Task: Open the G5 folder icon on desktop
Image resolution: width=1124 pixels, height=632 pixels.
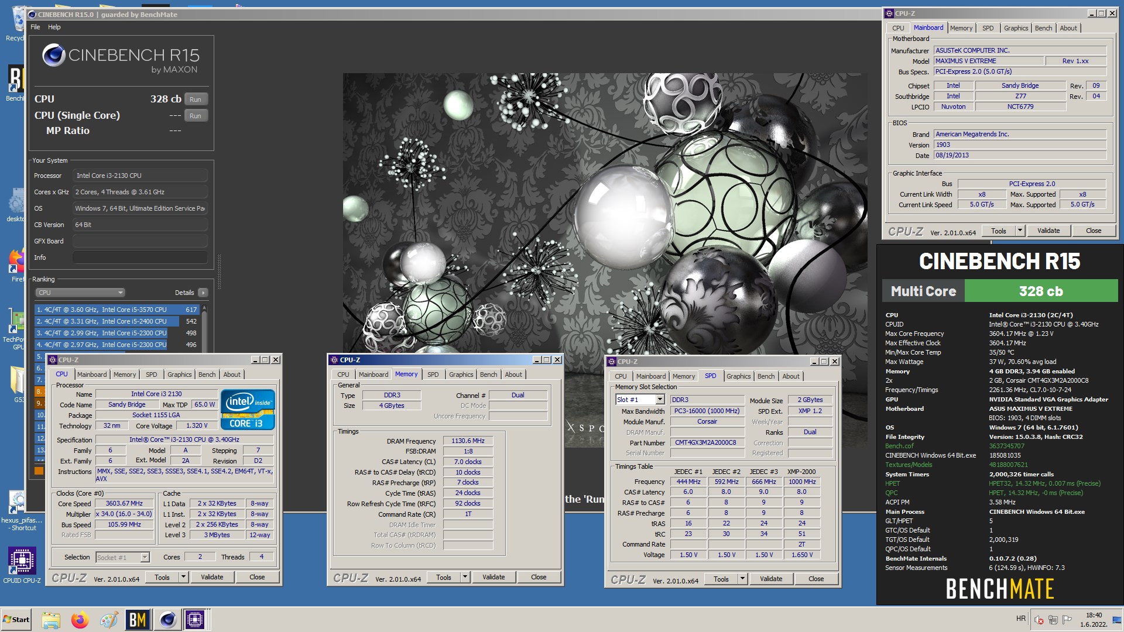Action: 18,385
